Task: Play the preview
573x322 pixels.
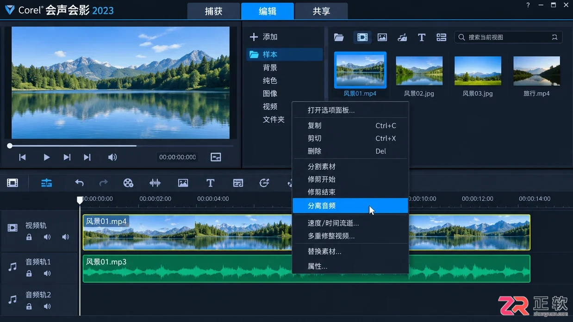Action: click(46, 157)
